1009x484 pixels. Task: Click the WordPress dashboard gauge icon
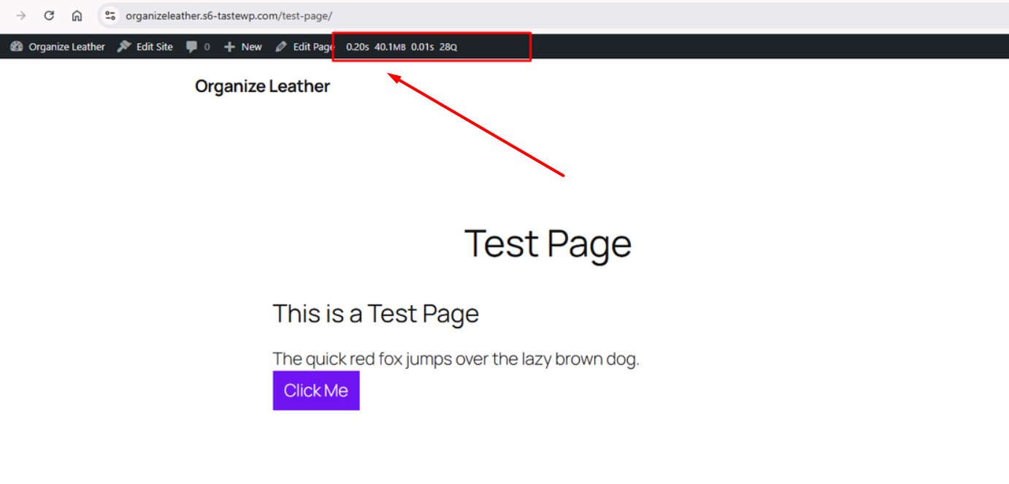pos(17,47)
